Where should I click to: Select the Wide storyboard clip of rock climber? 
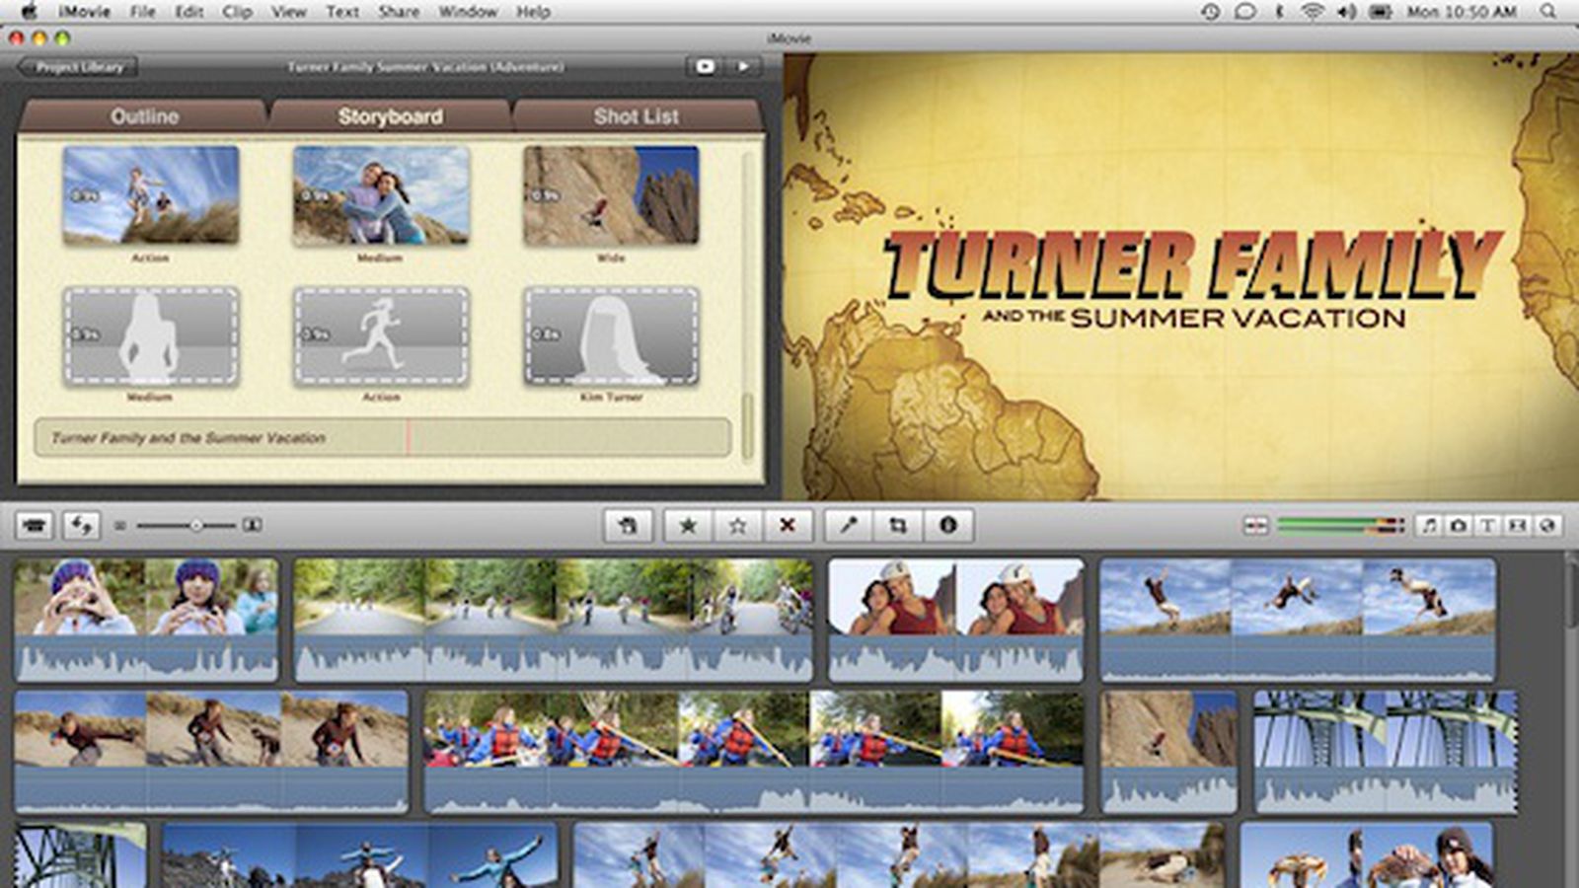click(x=611, y=195)
